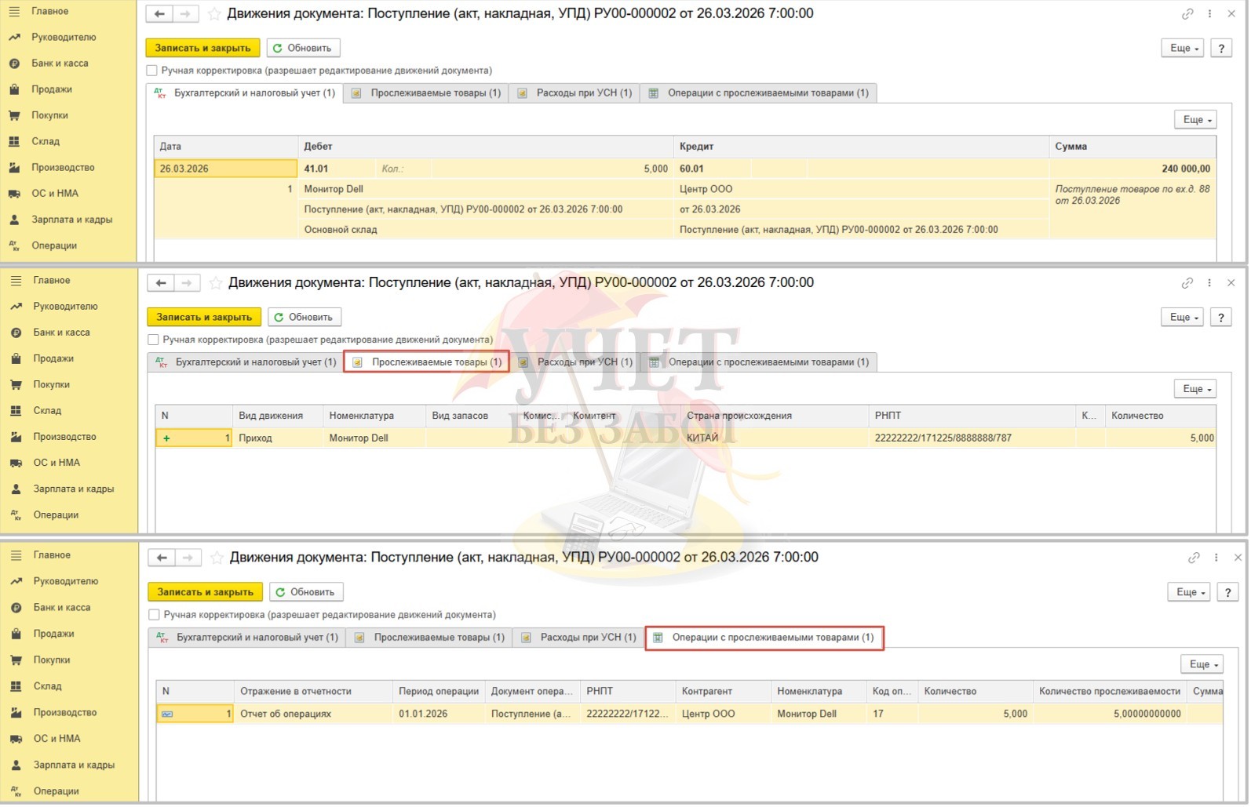Image resolution: width=1251 pixels, height=807 pixels.
Task: Click the Сумма column header in the top window
Action: 1132,147
